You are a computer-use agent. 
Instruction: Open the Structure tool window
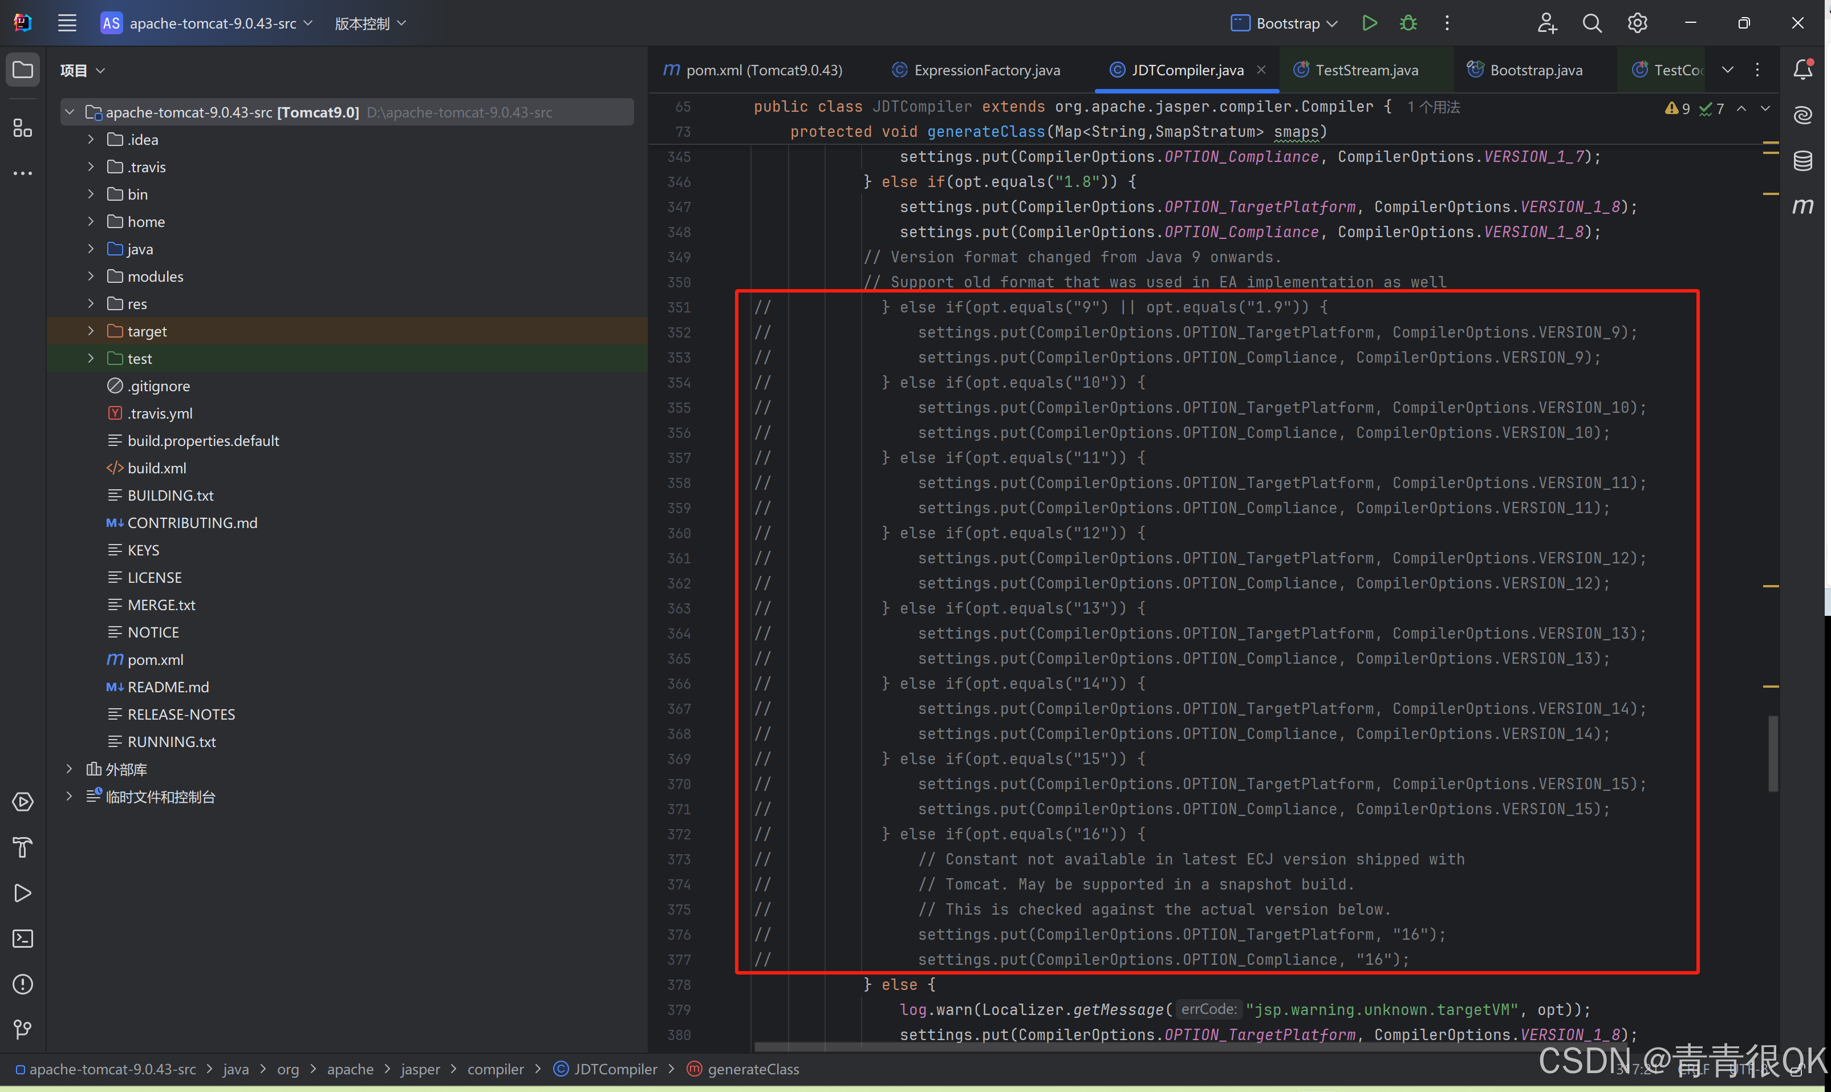pyautogui.click(x=23, y=128)
